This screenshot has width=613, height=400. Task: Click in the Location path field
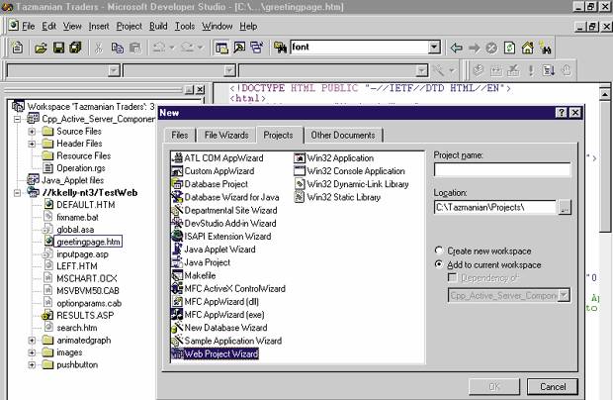(495, 208)
